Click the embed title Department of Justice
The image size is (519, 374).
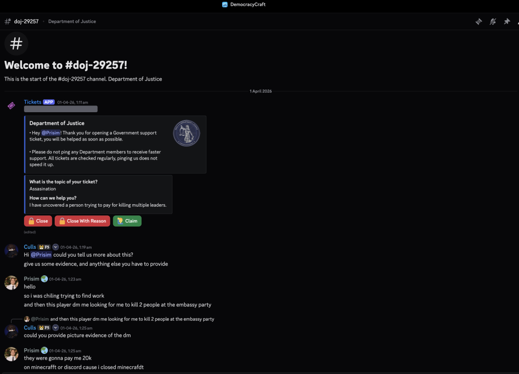click(x=57, y=123)
